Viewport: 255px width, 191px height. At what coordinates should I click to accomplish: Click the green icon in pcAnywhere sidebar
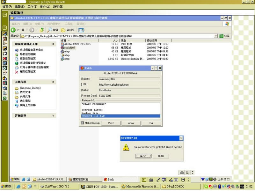pos(4,98)
